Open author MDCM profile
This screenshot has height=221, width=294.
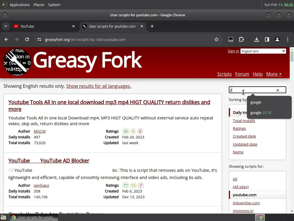pyautogui.click(x=40, y=131)
